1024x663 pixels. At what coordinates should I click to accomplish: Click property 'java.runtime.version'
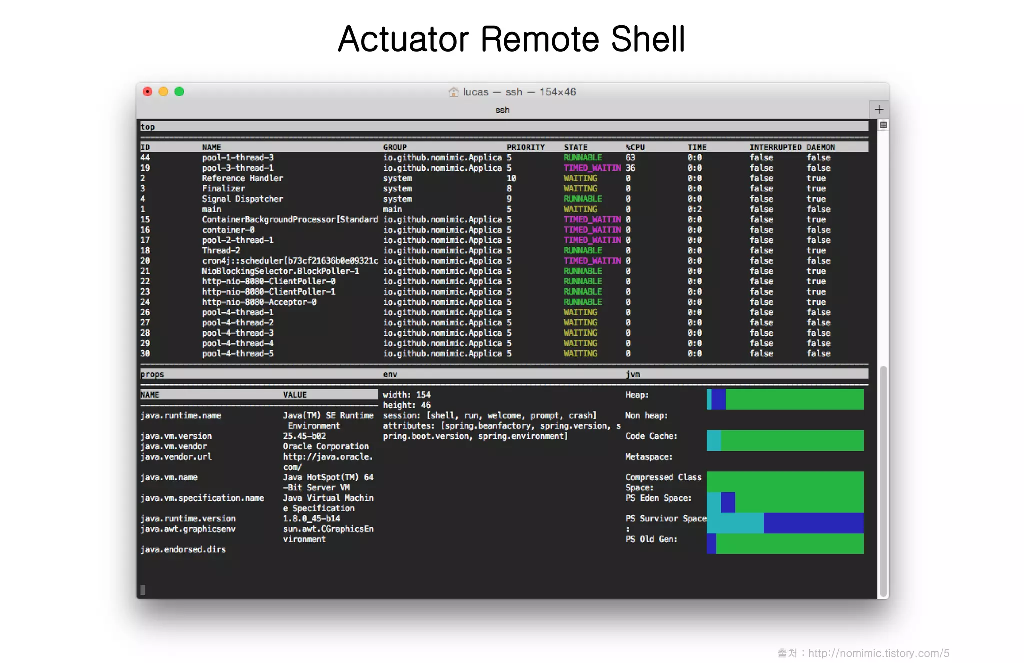point(188,519)
